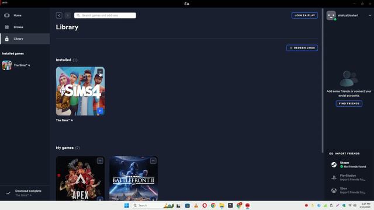Import friends from Xbox
Image resolution: width=374 pixels, height=210 pixels.
point(349,190)
